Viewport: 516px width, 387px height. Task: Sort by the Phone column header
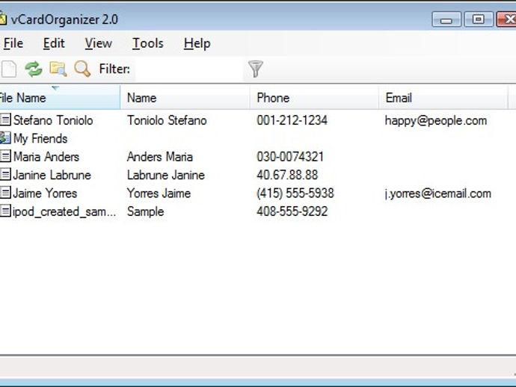pos(314,97)
